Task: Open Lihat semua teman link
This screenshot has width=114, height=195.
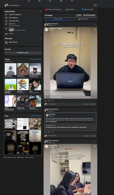Action: click(35, 59)
